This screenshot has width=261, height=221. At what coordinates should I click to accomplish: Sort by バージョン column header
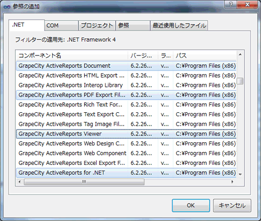pyautogui.click(x=143, y=56)
